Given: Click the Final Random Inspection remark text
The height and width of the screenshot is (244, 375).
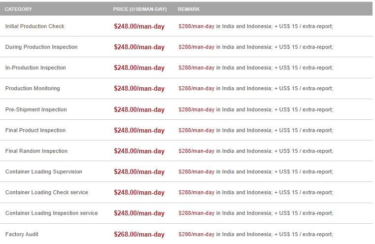Looking at the screenshot, I should [255, 151].
